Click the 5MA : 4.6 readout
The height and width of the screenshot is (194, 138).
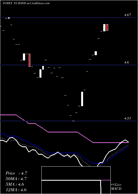pos(15,184)
